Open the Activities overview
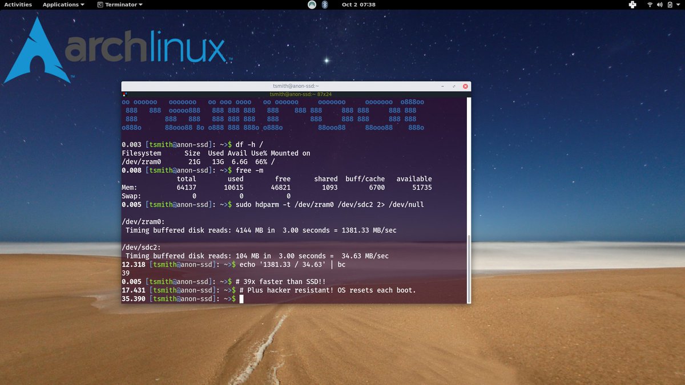Screen dimensions: 685x385 18,5
